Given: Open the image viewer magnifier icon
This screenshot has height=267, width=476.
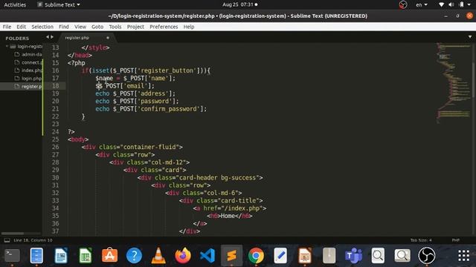Looking at the screenshot, I should [x=402, y=255].
